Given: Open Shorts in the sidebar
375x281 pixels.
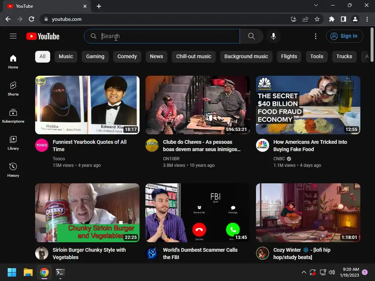Looking at the screenshot, I should [13, 89].
